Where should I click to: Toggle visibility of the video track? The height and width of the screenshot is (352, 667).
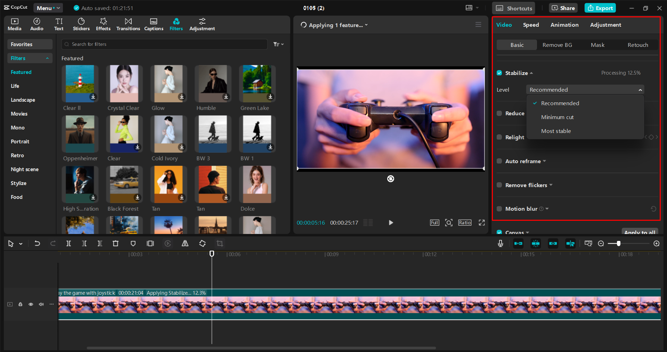click(x=31, y=304)
